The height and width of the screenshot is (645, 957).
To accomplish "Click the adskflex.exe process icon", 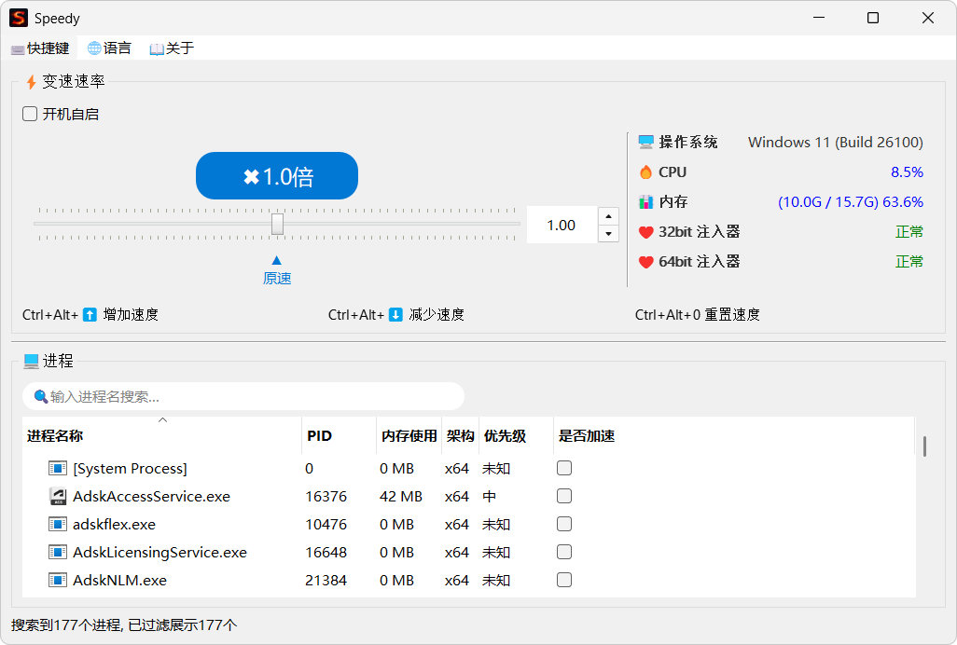I will (57, 524).
